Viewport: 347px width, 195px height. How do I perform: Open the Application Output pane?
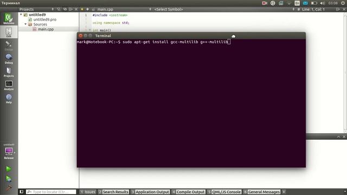point(150,192)
